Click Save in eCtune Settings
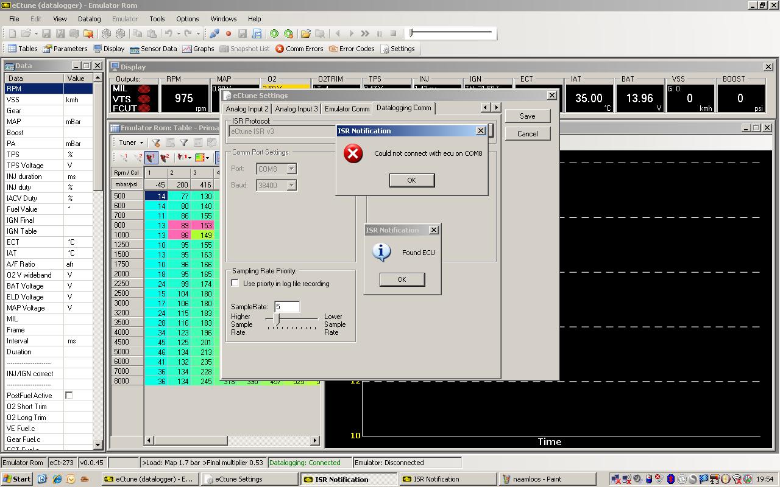780x487 pixels. pos(528,116)
